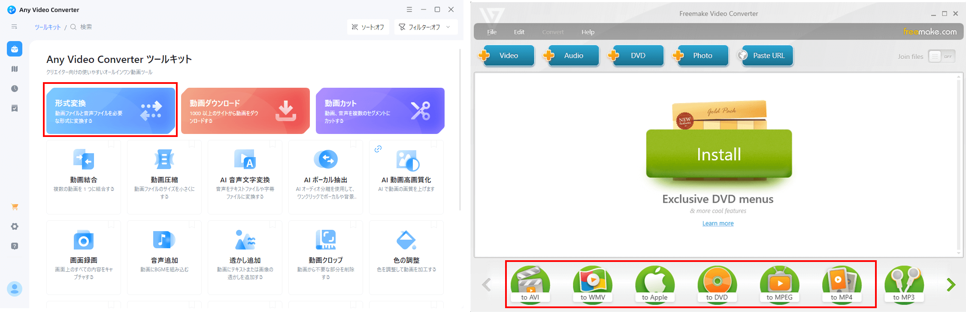Screen dimensions: 966x312
Task: Open the Help menu in Freemake
Action: coord(588,32)
